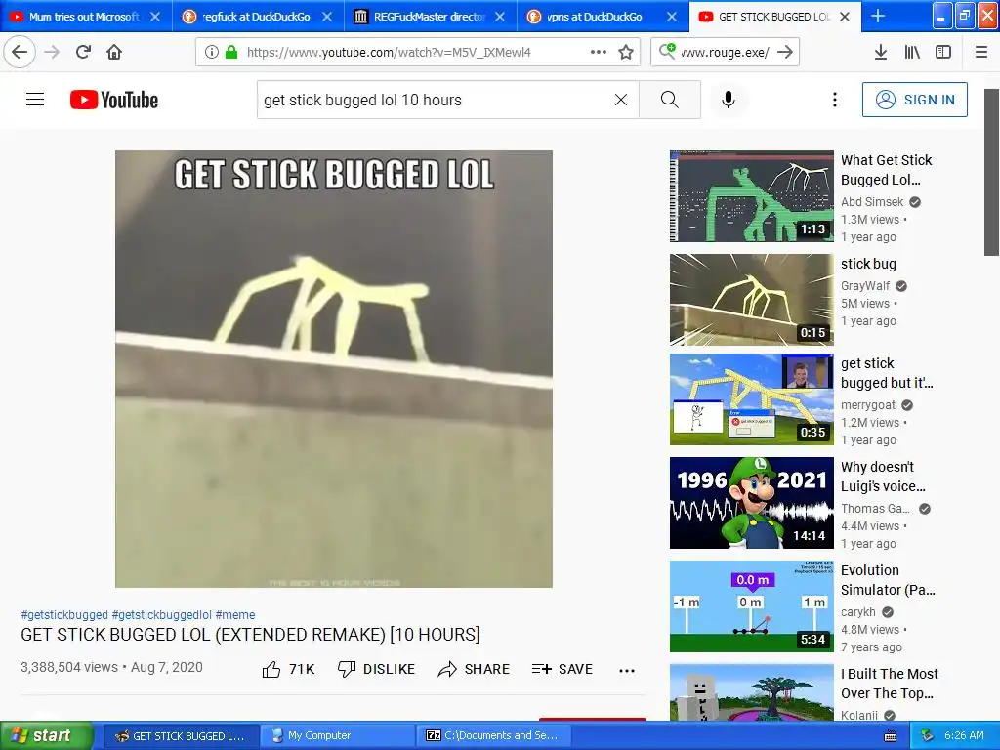Open the Windows XP start menu
Image resolution: width=1000 pixels, height=750 pixels.
click(46, 735)
